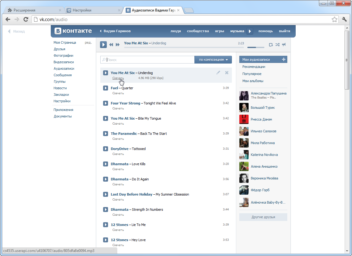Play the Underdog track in the list
The image size is (352, 256).
coord(106,73)
